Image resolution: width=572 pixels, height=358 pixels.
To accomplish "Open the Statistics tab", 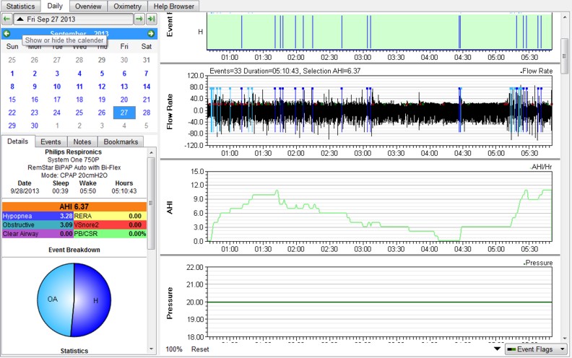I will tap(19, 6).
